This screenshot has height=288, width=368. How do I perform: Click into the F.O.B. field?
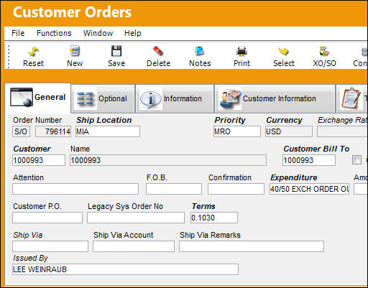click(174, 189)
